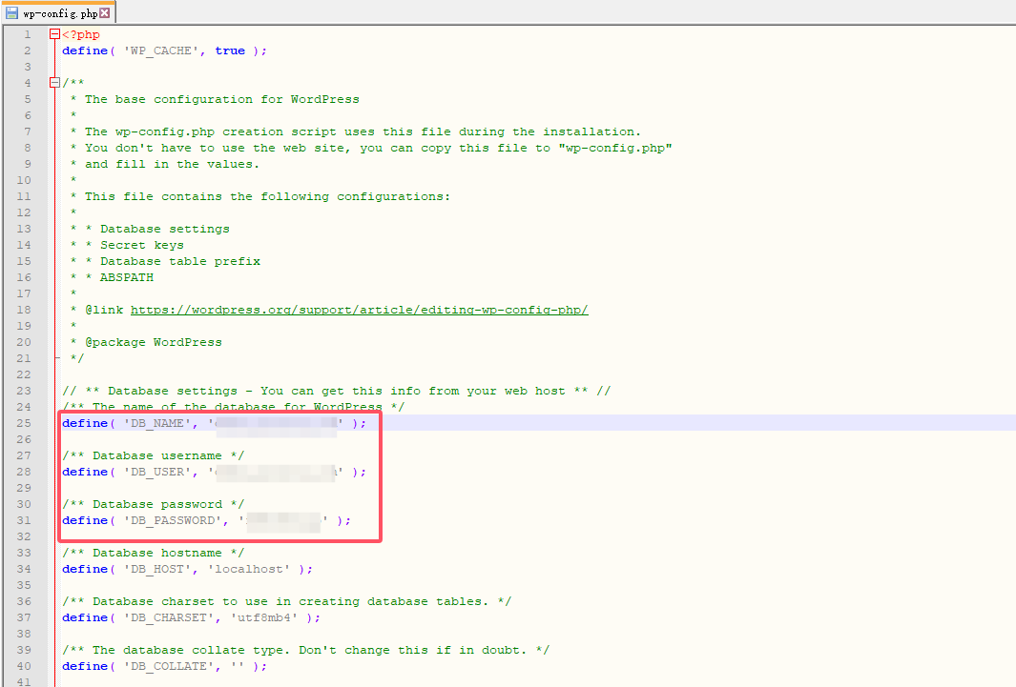The height and width of the screenshot is (687, 1016).
Task: Click the '@package WordPress' comment line
Action: click(x=154, y=342)
